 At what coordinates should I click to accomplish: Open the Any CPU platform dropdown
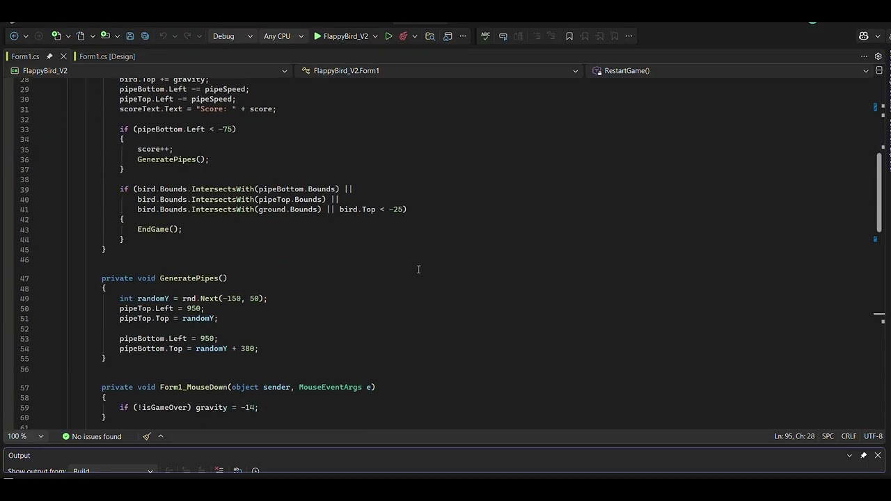(283, 36)
